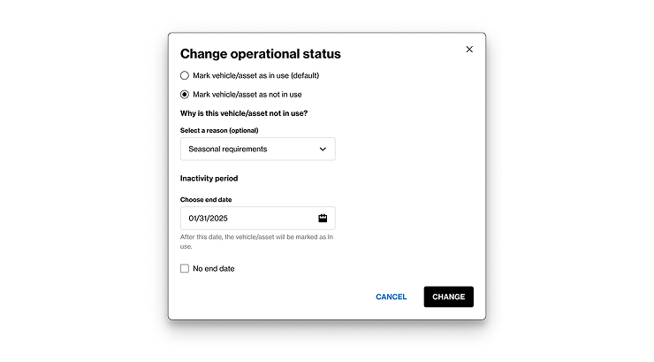Viewport: 654px width, 362px height.
Task: Open the calendar date picker icon
Action: 323,218
